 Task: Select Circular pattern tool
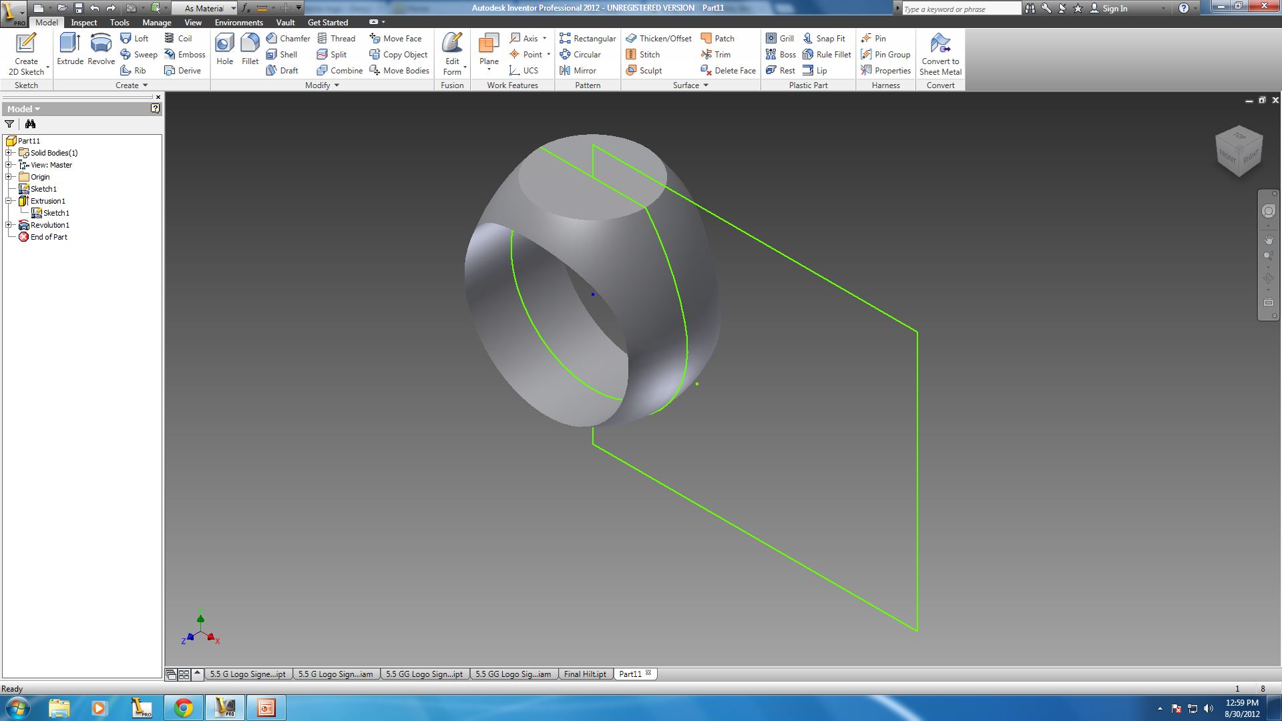click(580, 55)
